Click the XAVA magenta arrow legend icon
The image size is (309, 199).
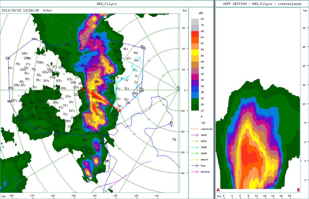tap(195, 135)
